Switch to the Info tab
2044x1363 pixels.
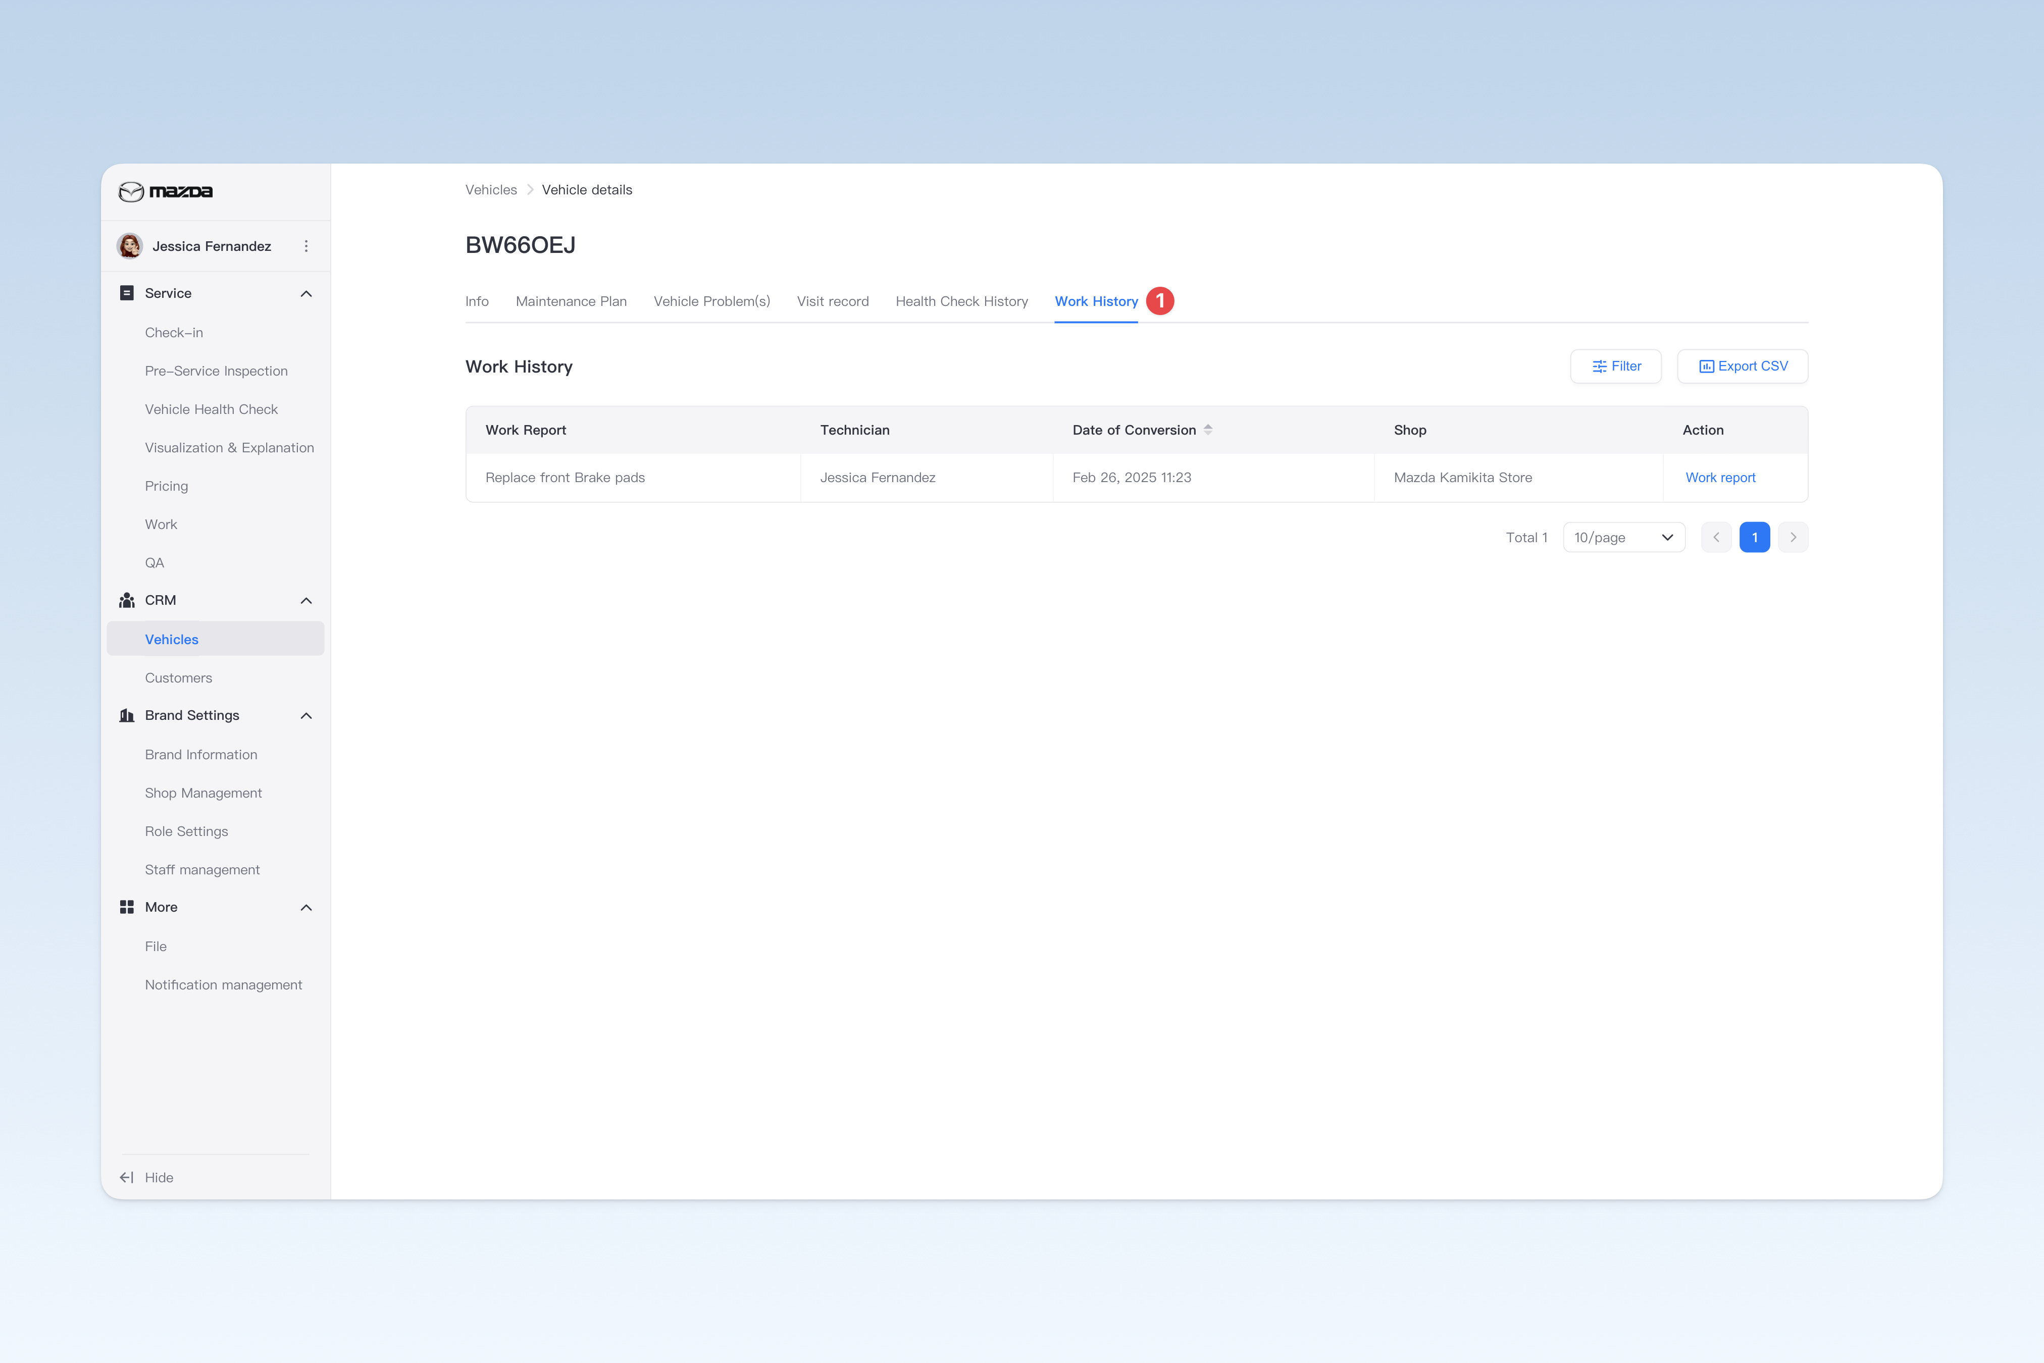pyautogui.click(x=477, y=301)
